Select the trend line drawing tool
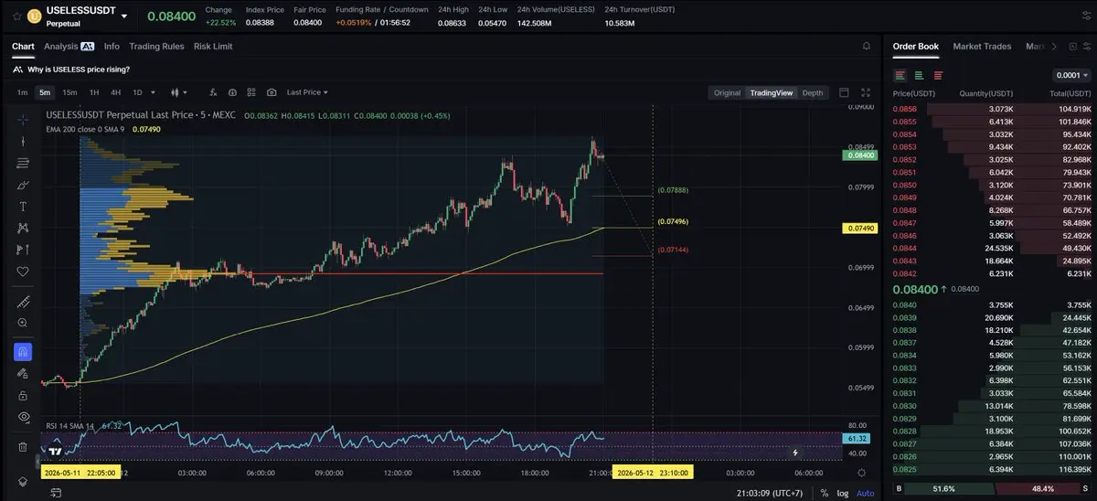The width and height of the screenshot is (1097, 501). coord(23,142)
